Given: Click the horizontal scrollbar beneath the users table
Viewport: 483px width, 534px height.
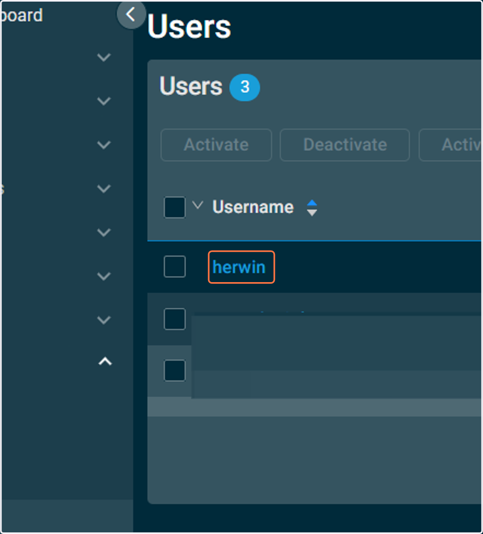Looking at the screenshot, I should coord(315,407).
